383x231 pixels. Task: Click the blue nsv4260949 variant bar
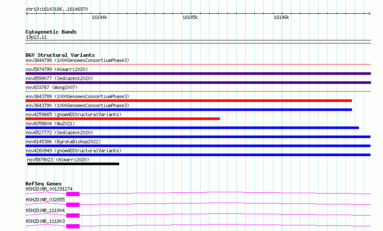(x=198, y=155)
